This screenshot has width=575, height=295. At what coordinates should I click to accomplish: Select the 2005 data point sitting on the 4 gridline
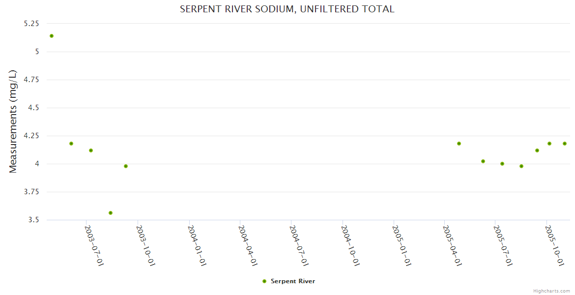tap(502, 164)
